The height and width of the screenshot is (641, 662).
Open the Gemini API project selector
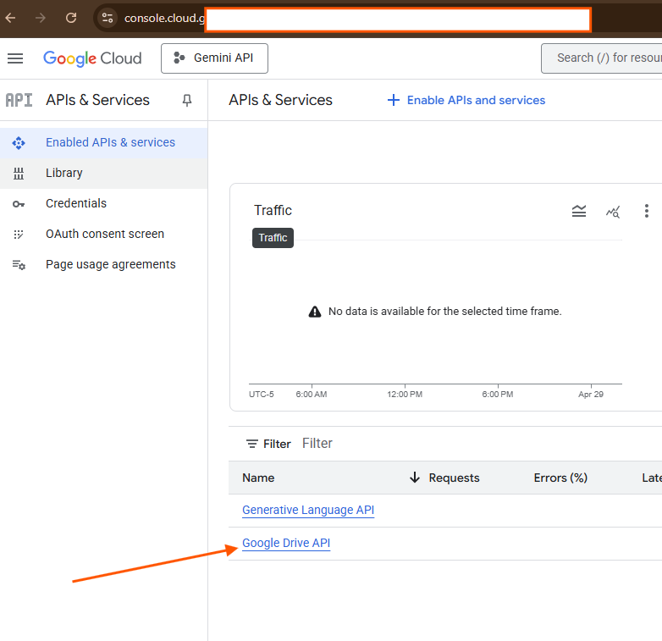(x=214, y=58)
